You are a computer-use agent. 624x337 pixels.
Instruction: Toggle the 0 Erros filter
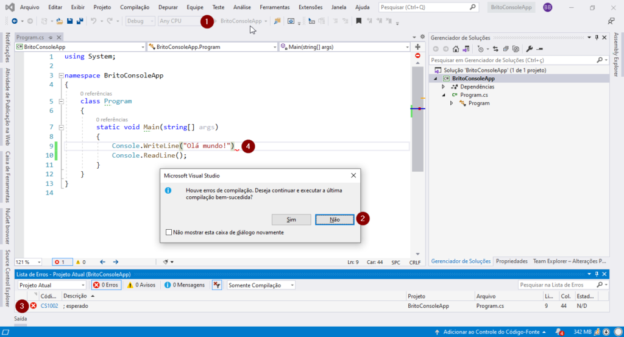point(106,285)
